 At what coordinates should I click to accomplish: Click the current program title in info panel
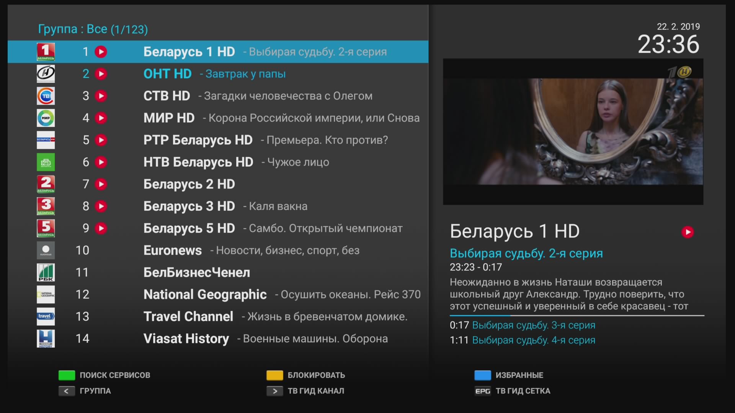click(526, 253)
